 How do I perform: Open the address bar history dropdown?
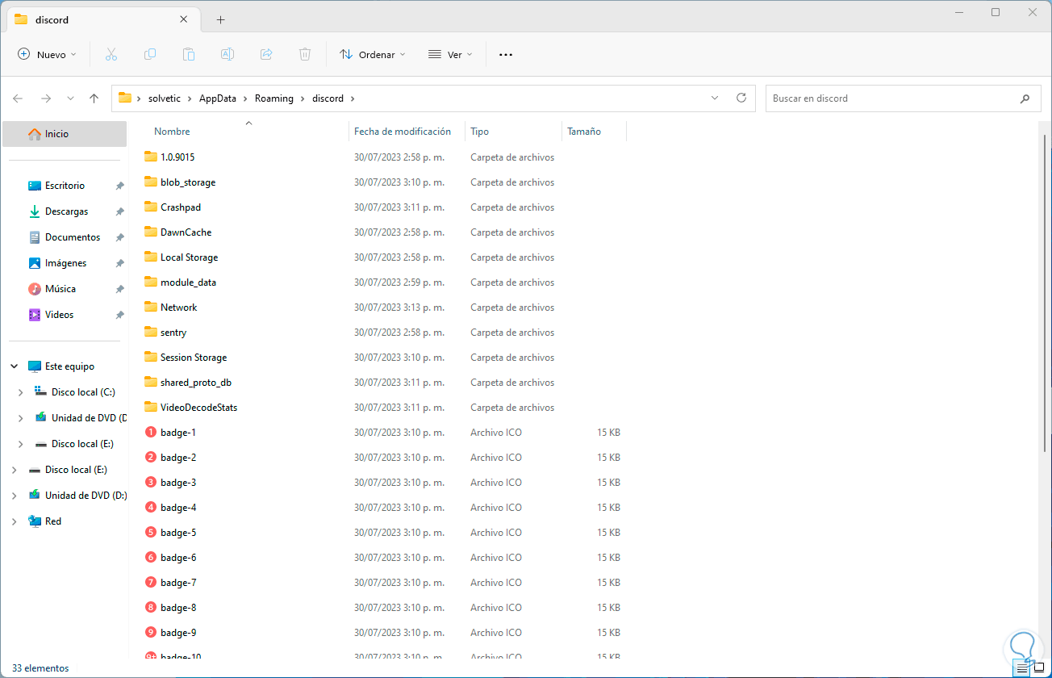click(x=715, y=98)
